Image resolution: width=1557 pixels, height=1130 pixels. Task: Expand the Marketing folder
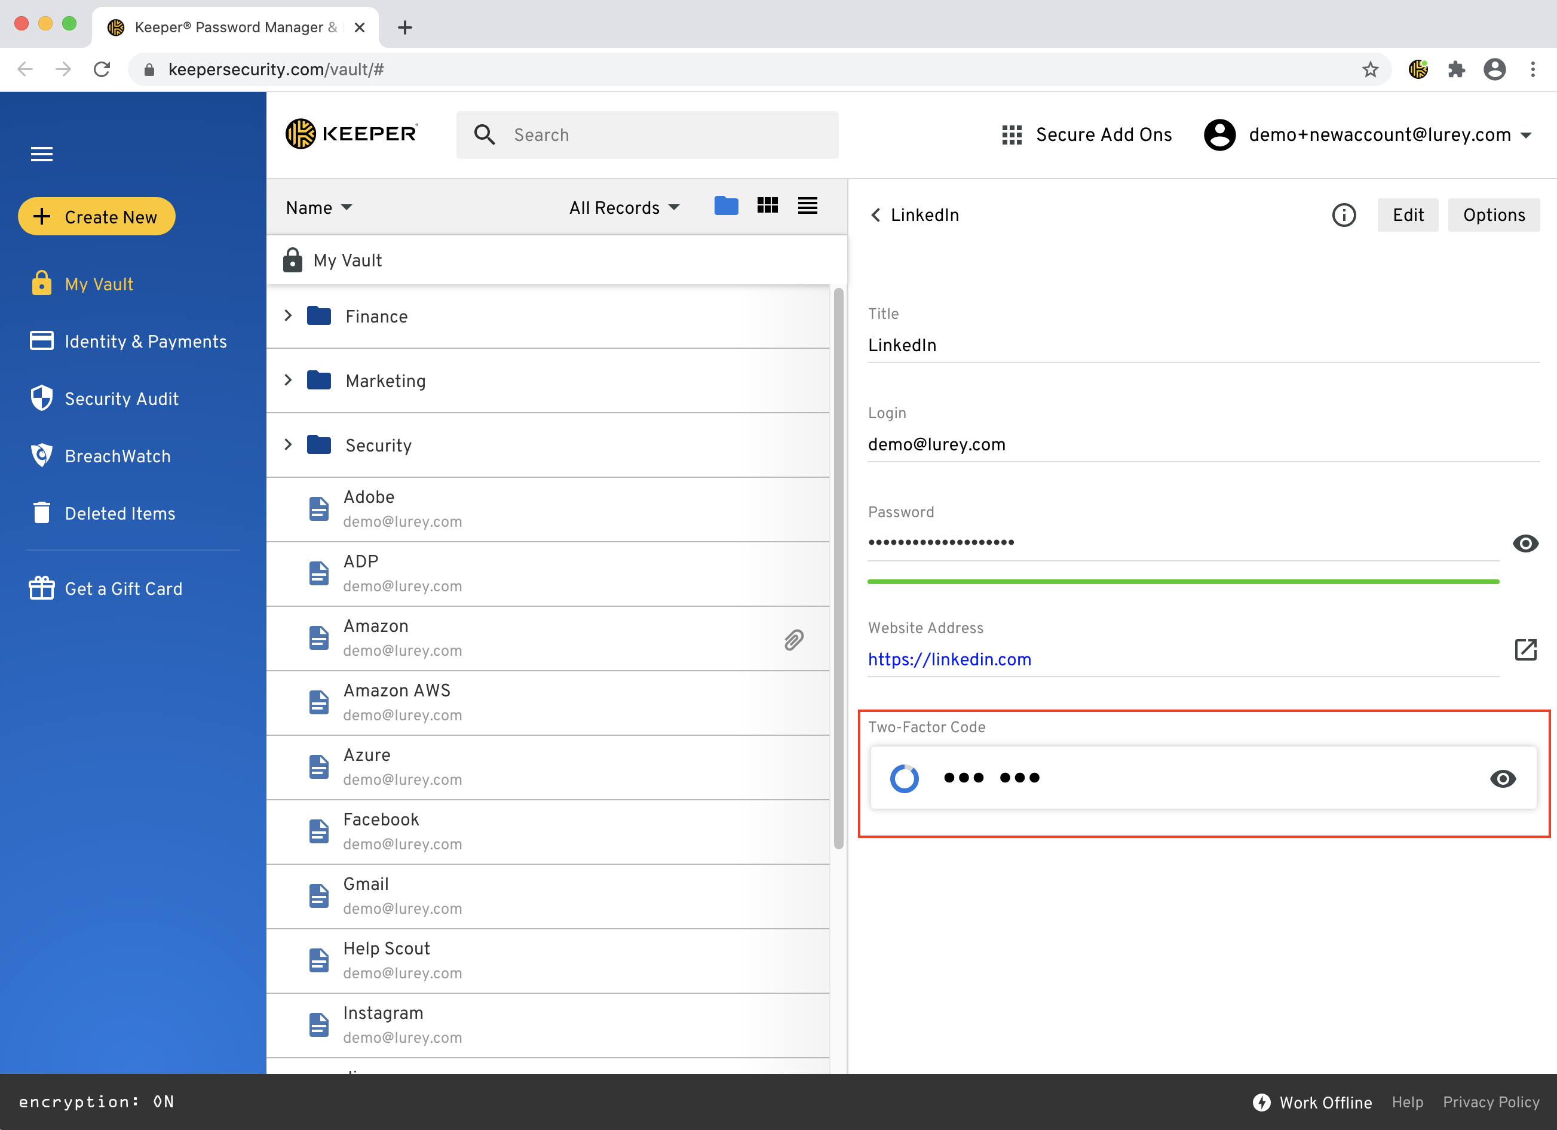click(x=289, y=380)
